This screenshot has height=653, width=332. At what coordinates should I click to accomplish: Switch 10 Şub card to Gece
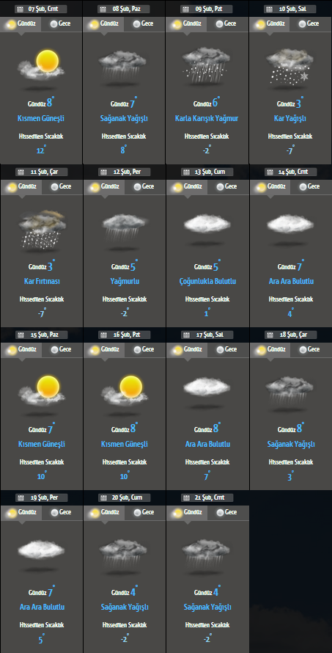coord(310,23)
